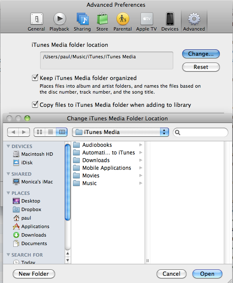Screen dimensions: 233x283
Task: Open the iTunes Media location popup menu
Action: click(x=120, y=132)
